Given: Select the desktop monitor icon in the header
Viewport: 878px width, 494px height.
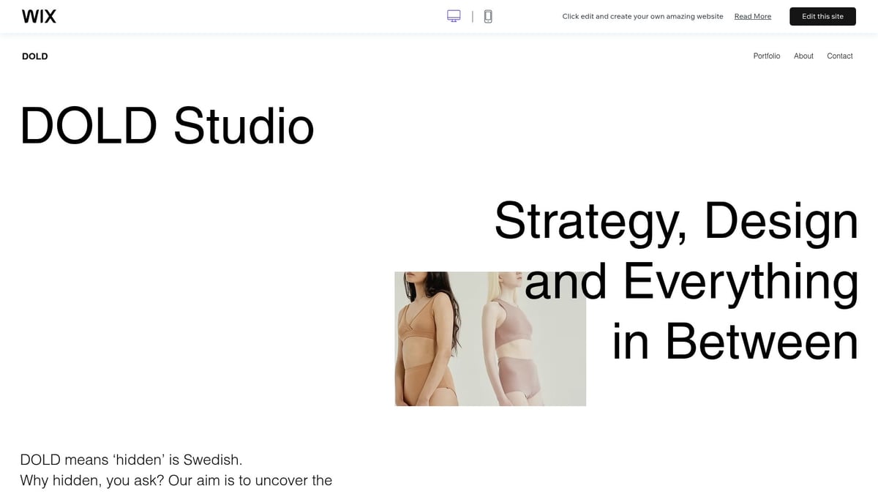Looking at the screenshot, I should (x=454, y=15).
